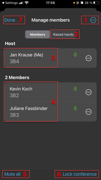Lock the conference
This screenshot has width=101, height=180.
(x=80, y=174)
